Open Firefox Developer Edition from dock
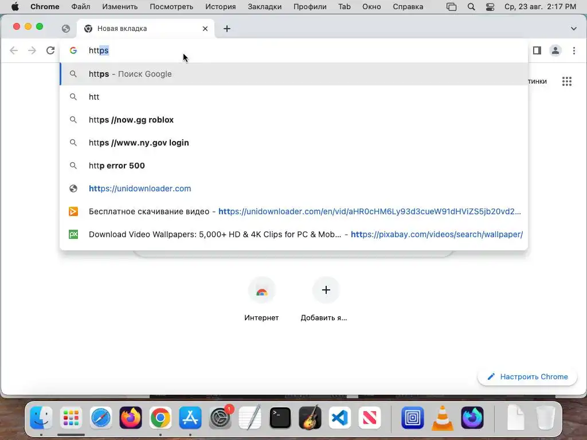587x440 pixels. tap(472, 418)
